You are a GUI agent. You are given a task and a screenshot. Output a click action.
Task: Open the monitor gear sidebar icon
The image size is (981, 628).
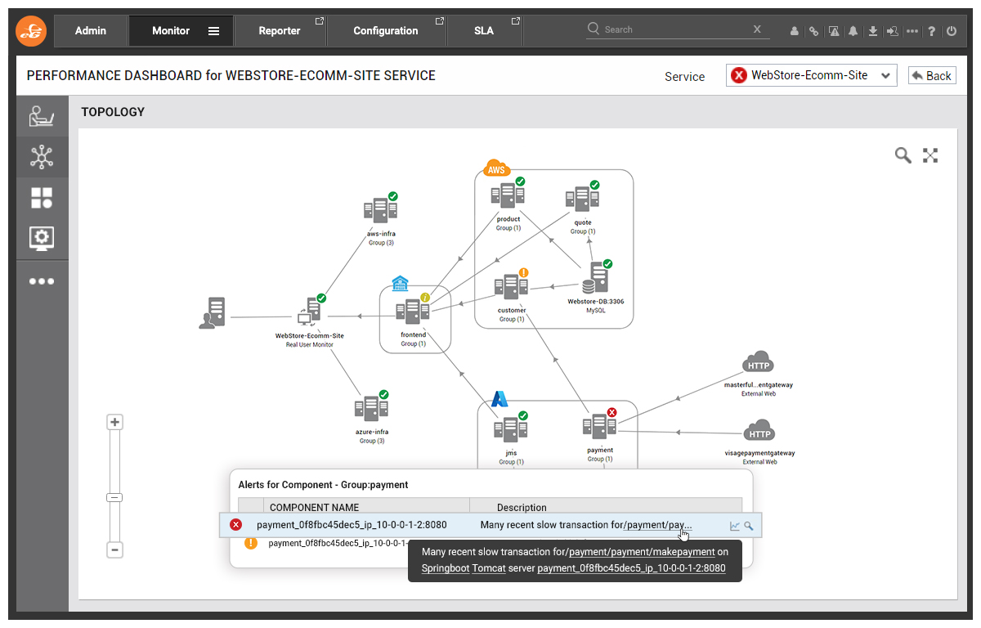click(x=42, y=239)
